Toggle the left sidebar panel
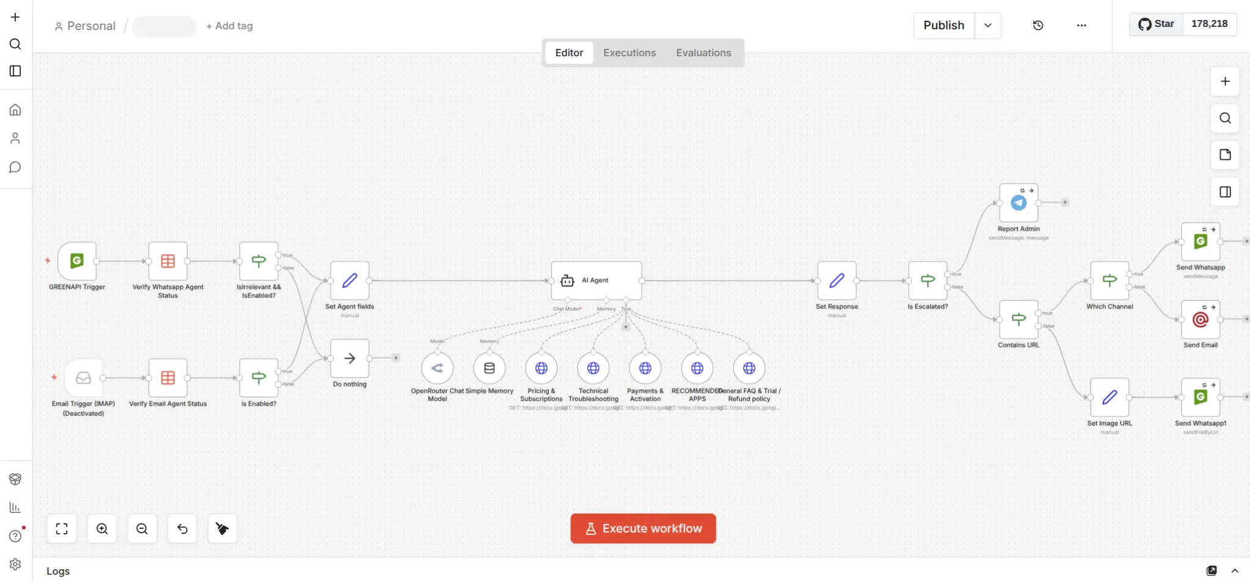 pyautogui.click(x=15, y=71)
